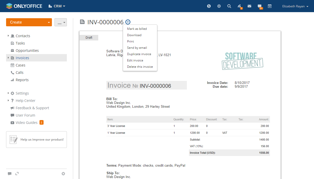
Task: Click the small chat bubble in sidebar footer
Action: 10,174
